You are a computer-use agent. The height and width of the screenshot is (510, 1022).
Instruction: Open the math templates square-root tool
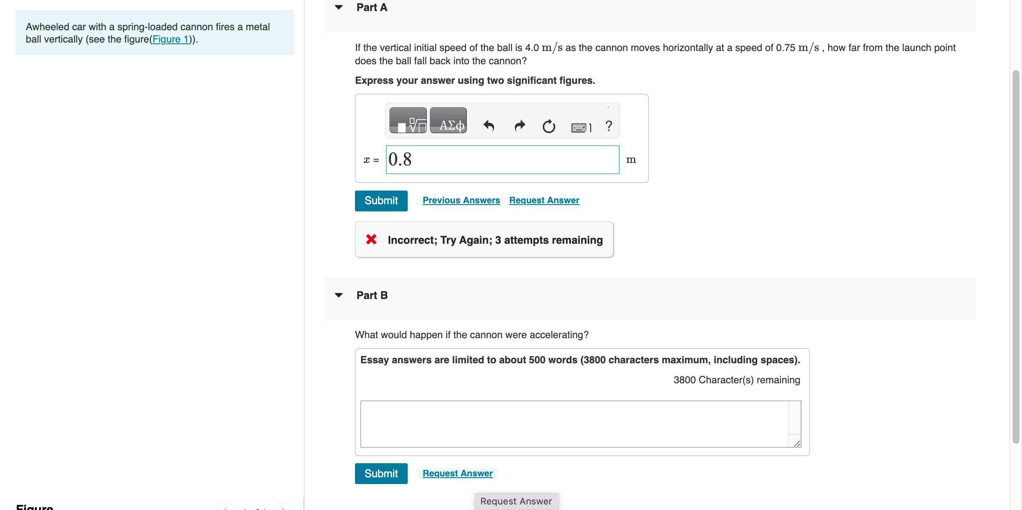pyautogui.click(x=408, y=121)
